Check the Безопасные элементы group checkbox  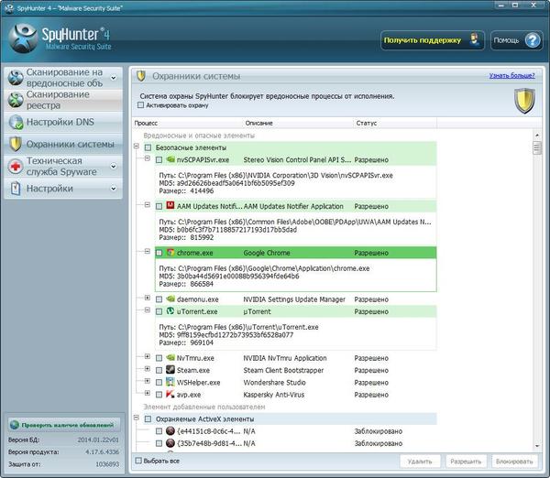[148, 147]
